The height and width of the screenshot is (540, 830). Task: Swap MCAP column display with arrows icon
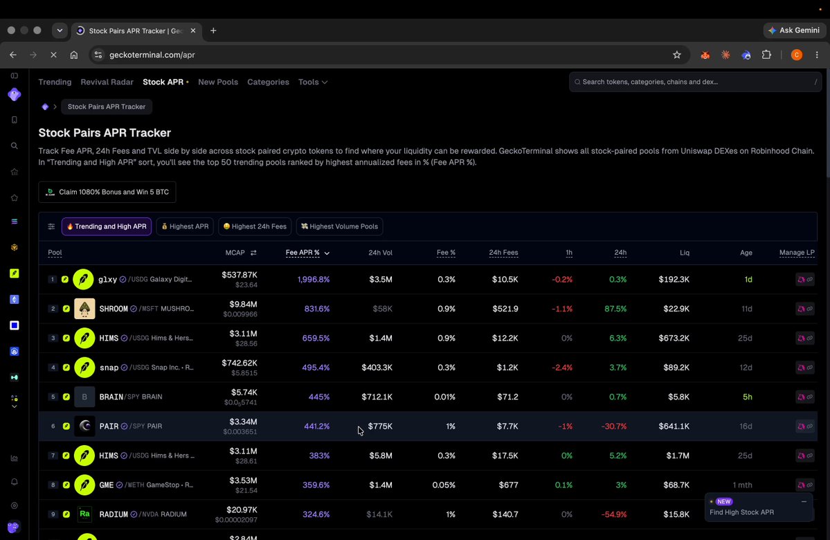coord(253,253)
